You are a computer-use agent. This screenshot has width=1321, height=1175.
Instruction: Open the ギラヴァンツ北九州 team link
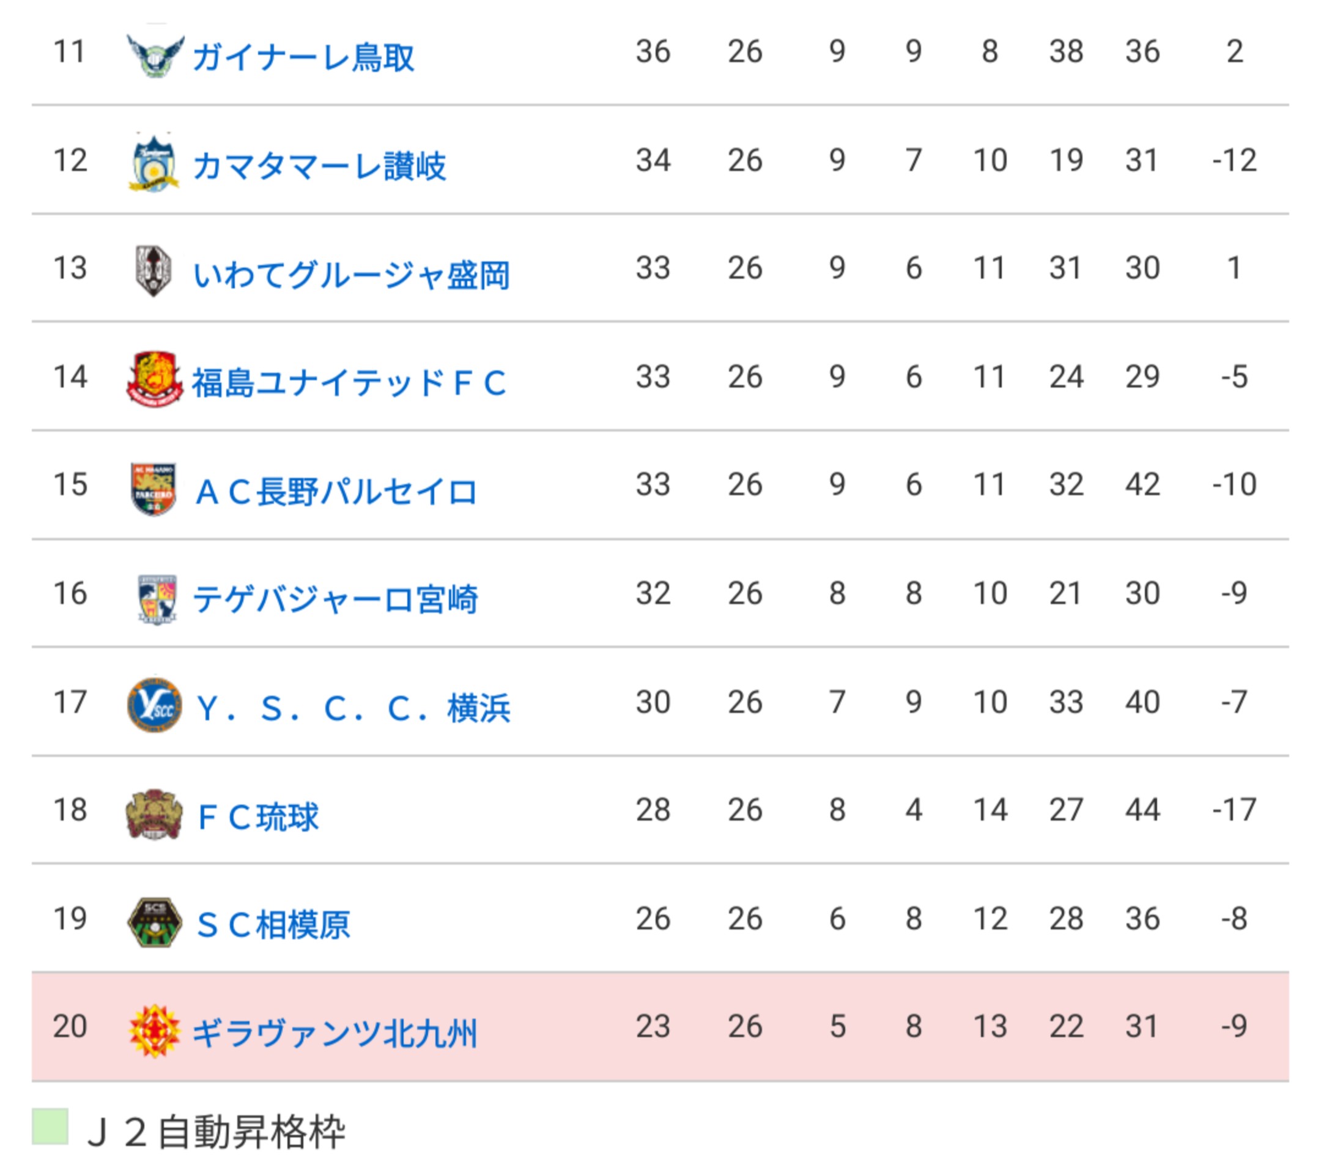335,1033
